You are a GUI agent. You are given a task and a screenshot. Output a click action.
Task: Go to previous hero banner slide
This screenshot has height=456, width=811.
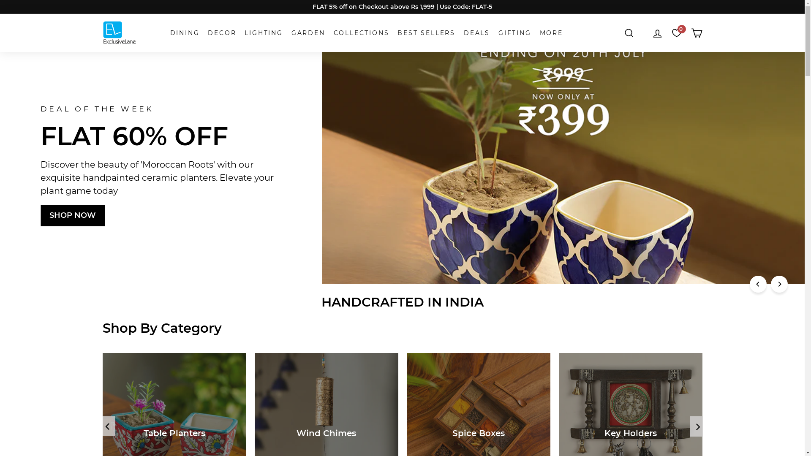point(758,284)
